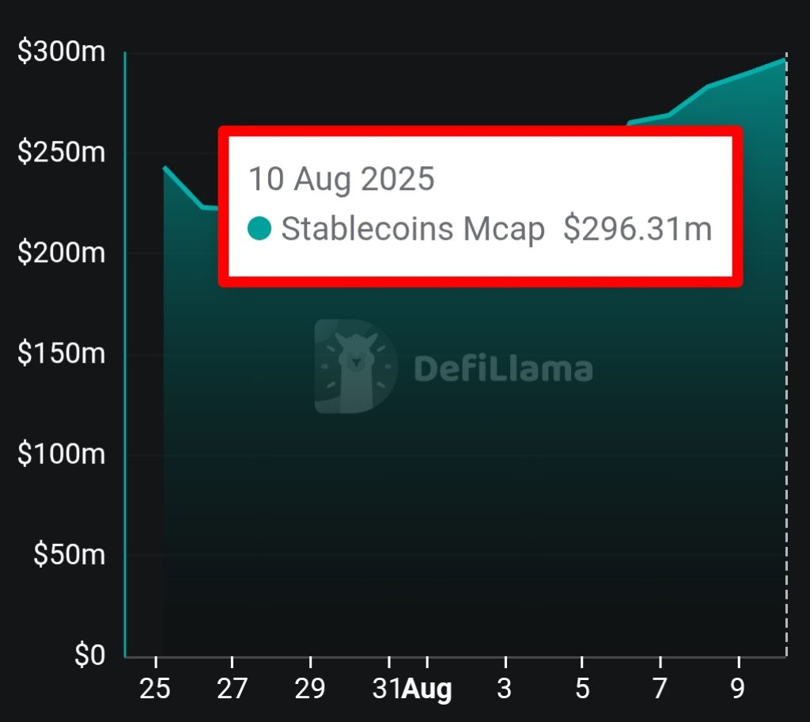Screen dimensions: 810x722
Task: Select the $200m y-axis label
Action: (x=61, y=253)
